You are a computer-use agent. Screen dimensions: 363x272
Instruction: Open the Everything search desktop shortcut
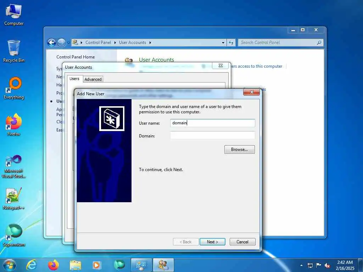(14, 88)
